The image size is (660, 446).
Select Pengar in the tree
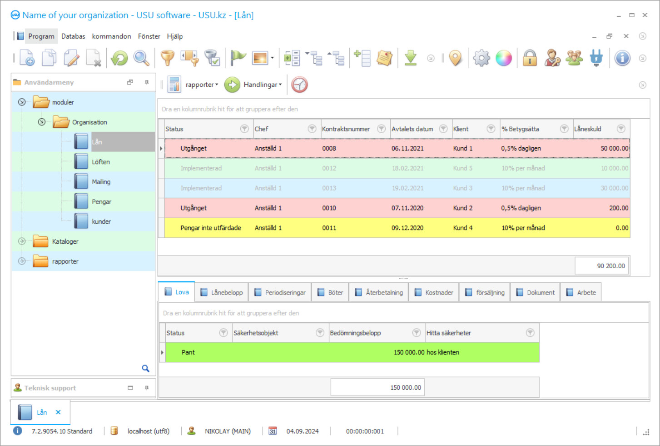(101, 202)
